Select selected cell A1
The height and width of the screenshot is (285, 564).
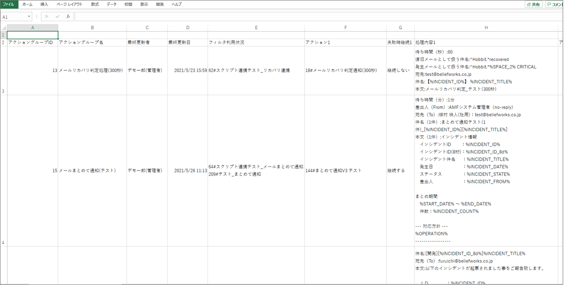[x=33, y=35]
